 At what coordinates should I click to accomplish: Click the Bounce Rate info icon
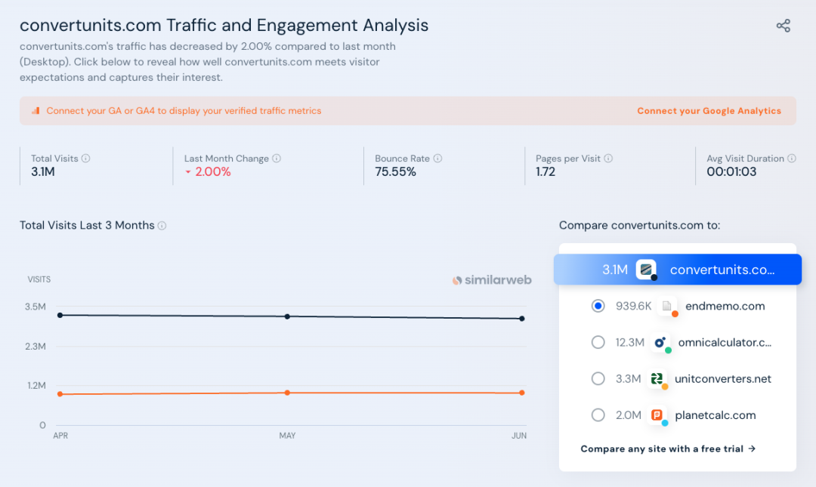(437, 159)
